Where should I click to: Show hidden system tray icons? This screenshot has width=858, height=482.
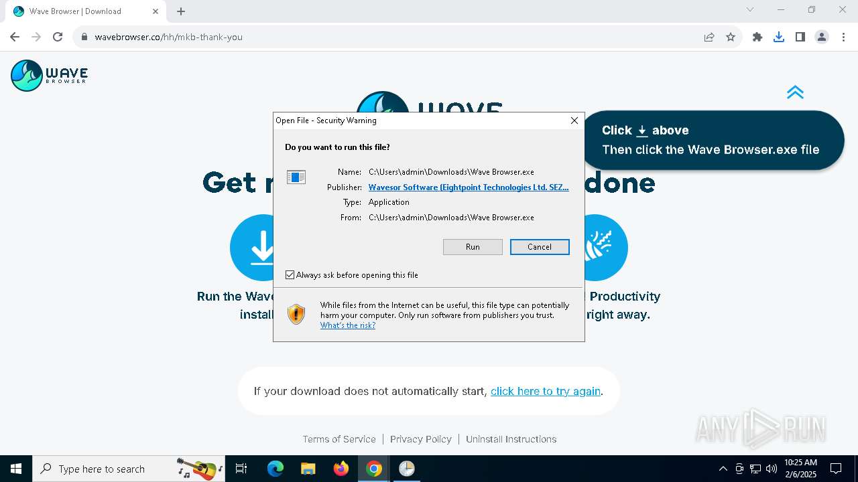(723, 469)
